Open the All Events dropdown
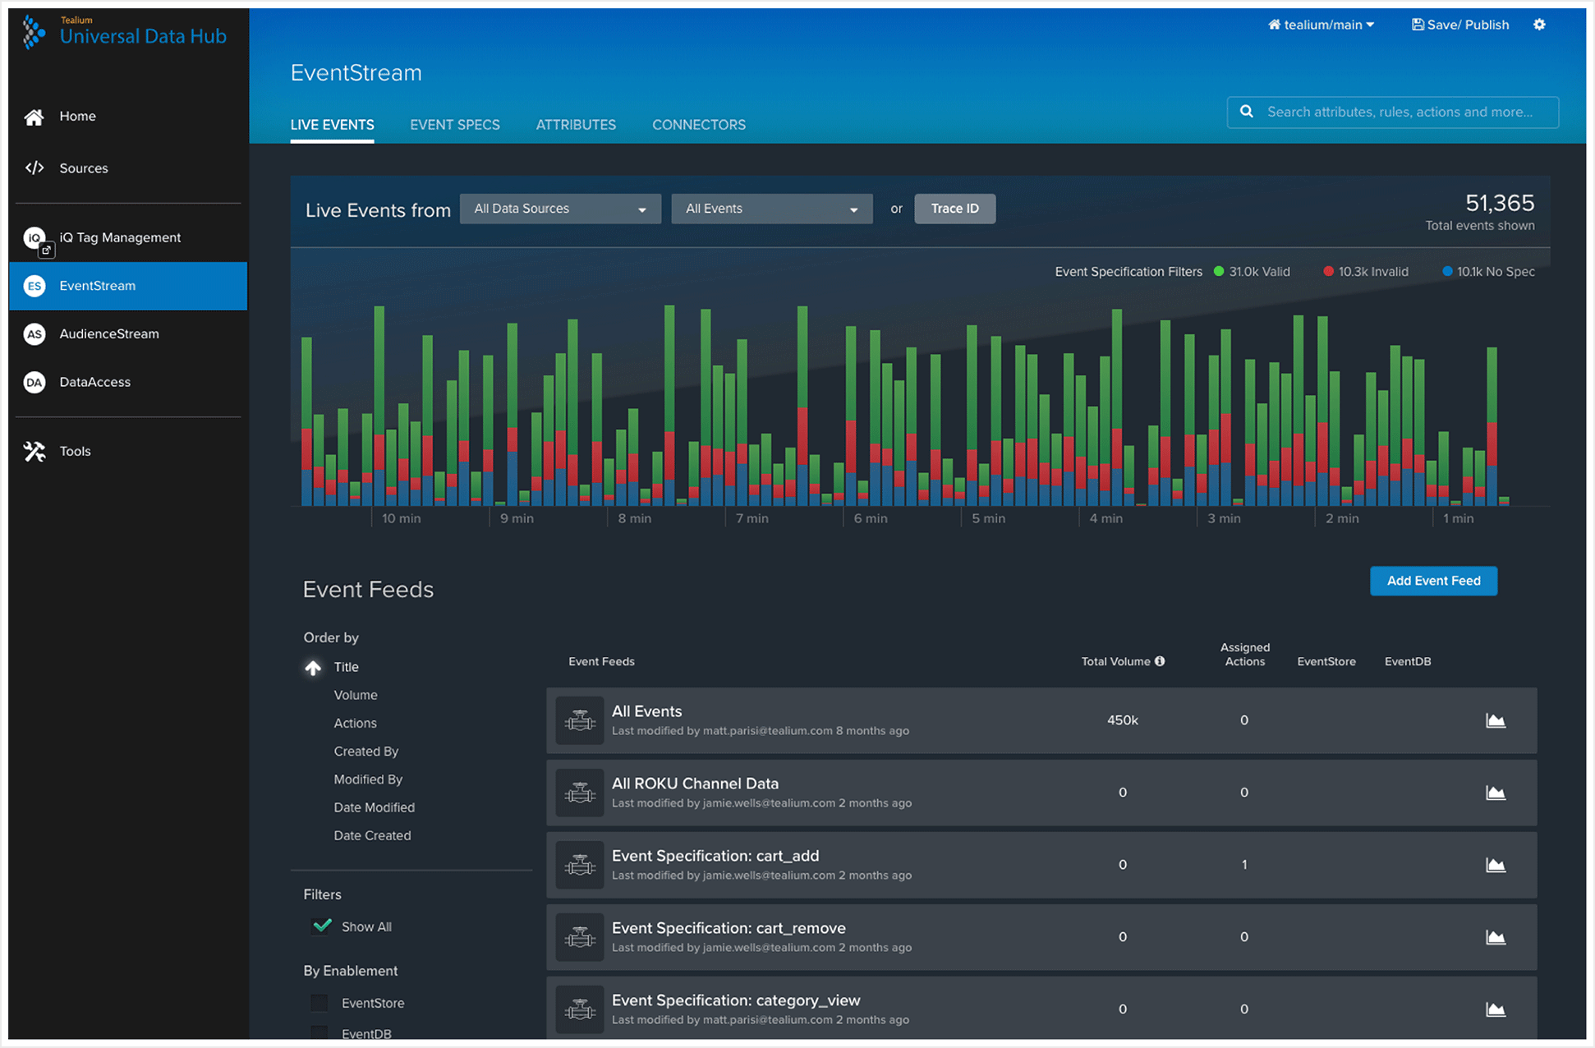 click(x=772, y=209)
